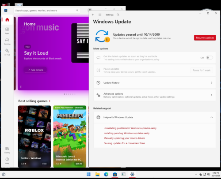The height and width of the screenshot is (179, 221).
Task: Click the Resume updates button
Action: [205, 38]
